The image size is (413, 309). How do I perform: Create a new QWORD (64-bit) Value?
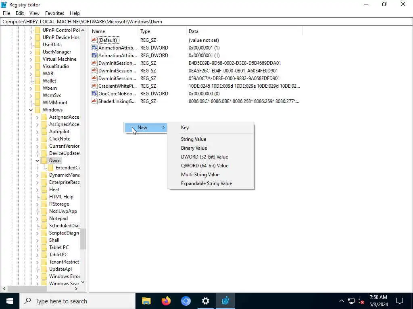[211, 166]
